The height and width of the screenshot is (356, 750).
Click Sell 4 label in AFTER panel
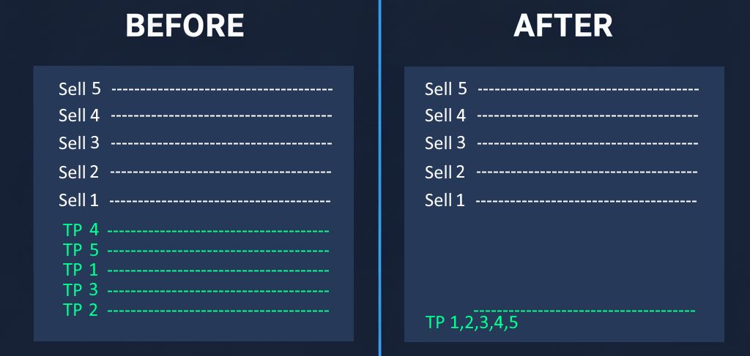pyautogui.click(x=445, y=115)
